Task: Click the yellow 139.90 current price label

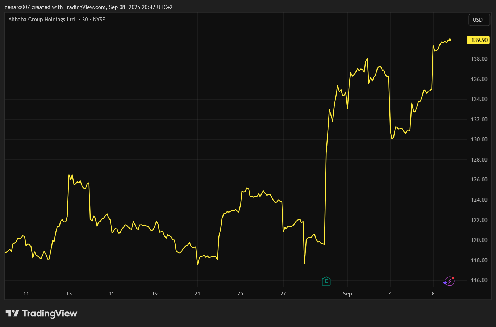Action: (x=479, y=40)
